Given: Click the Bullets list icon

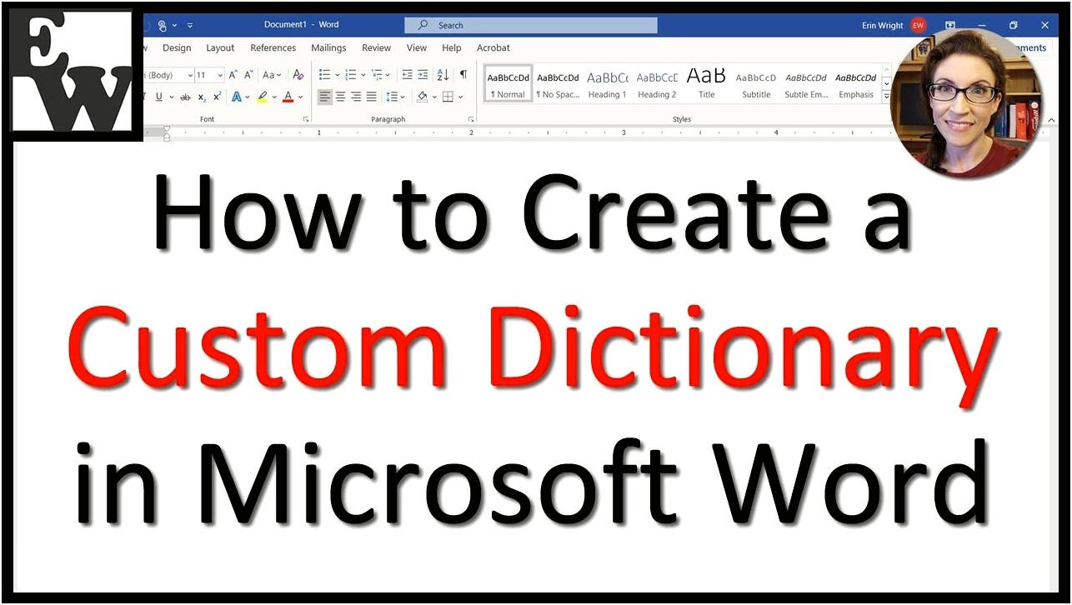Looking at the screenshot, I should pyautogui.click(x=324, y=75).
